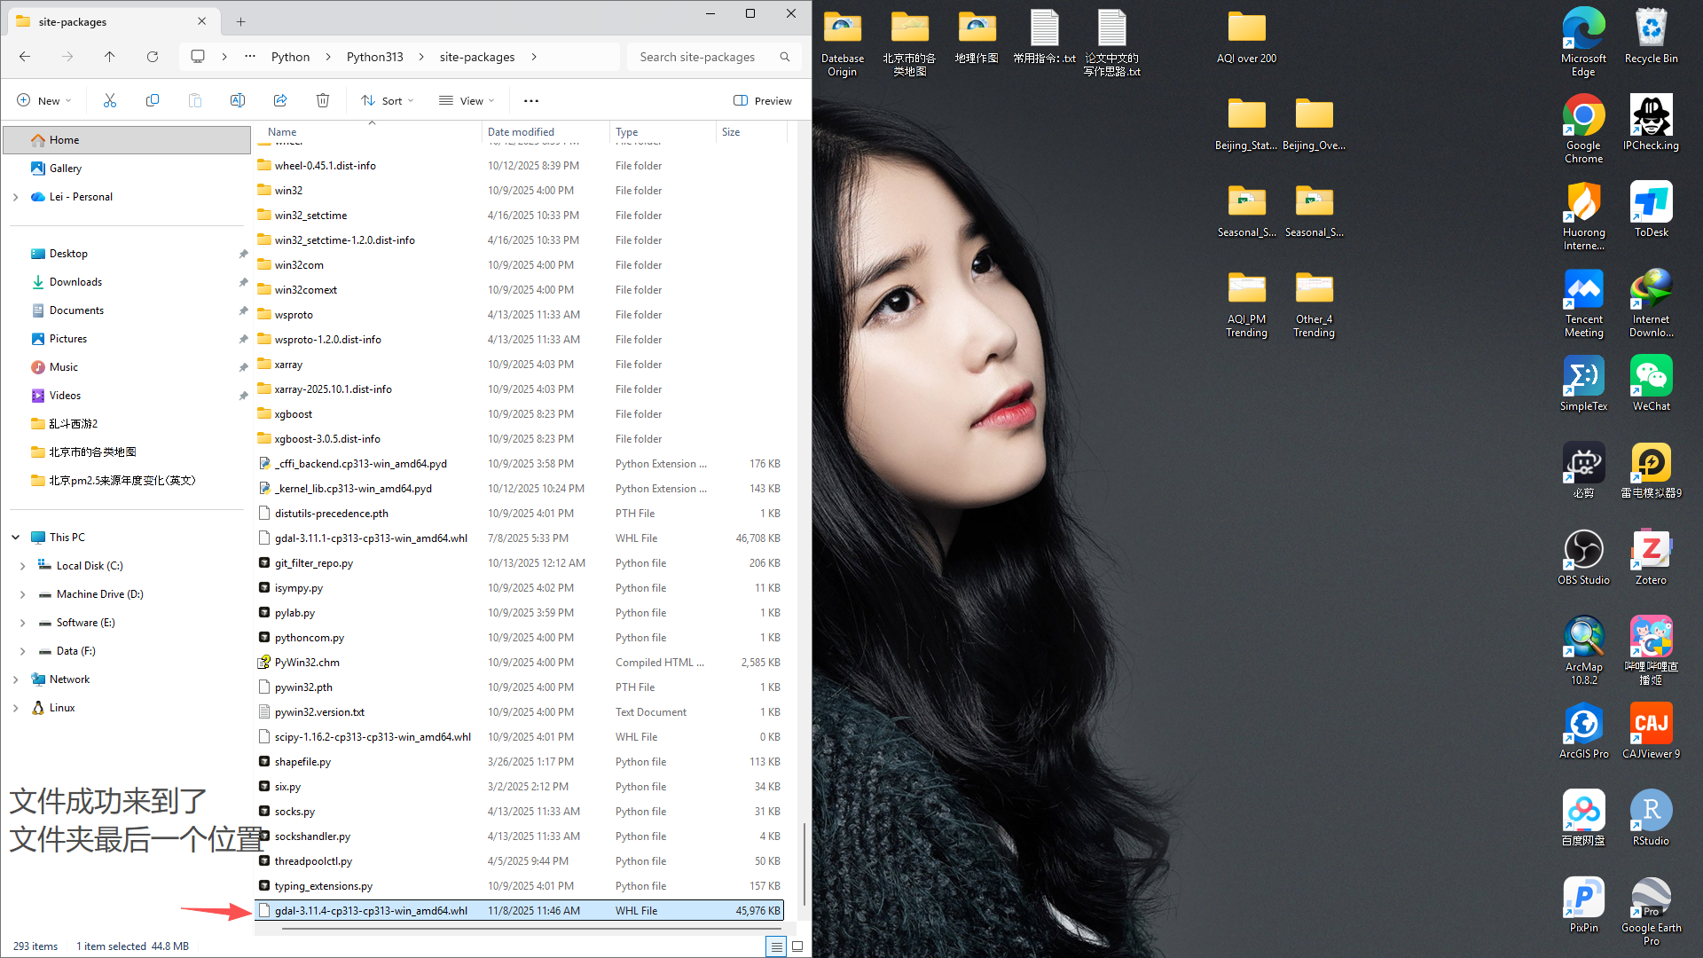Click the Rename icon in toolbar
The width and height of the screenshot is (1703, 958).
[x=238, y=101]
